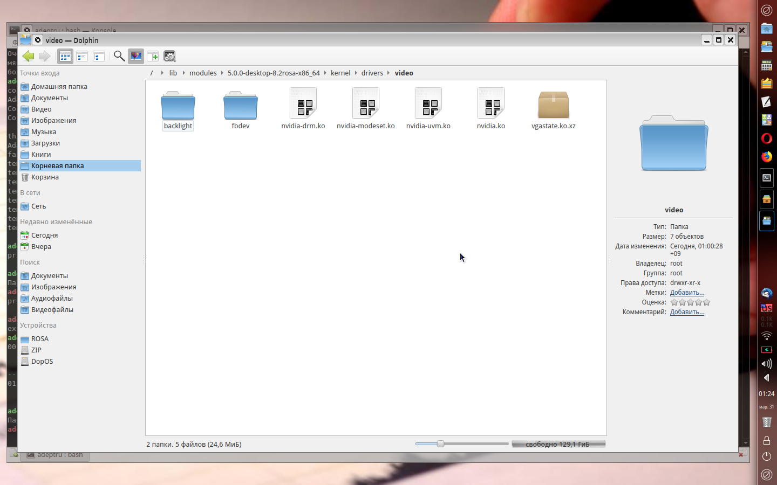This screenshot has width=777, height=485.
Task: Toggle file previews button
Action: (136, 56)
